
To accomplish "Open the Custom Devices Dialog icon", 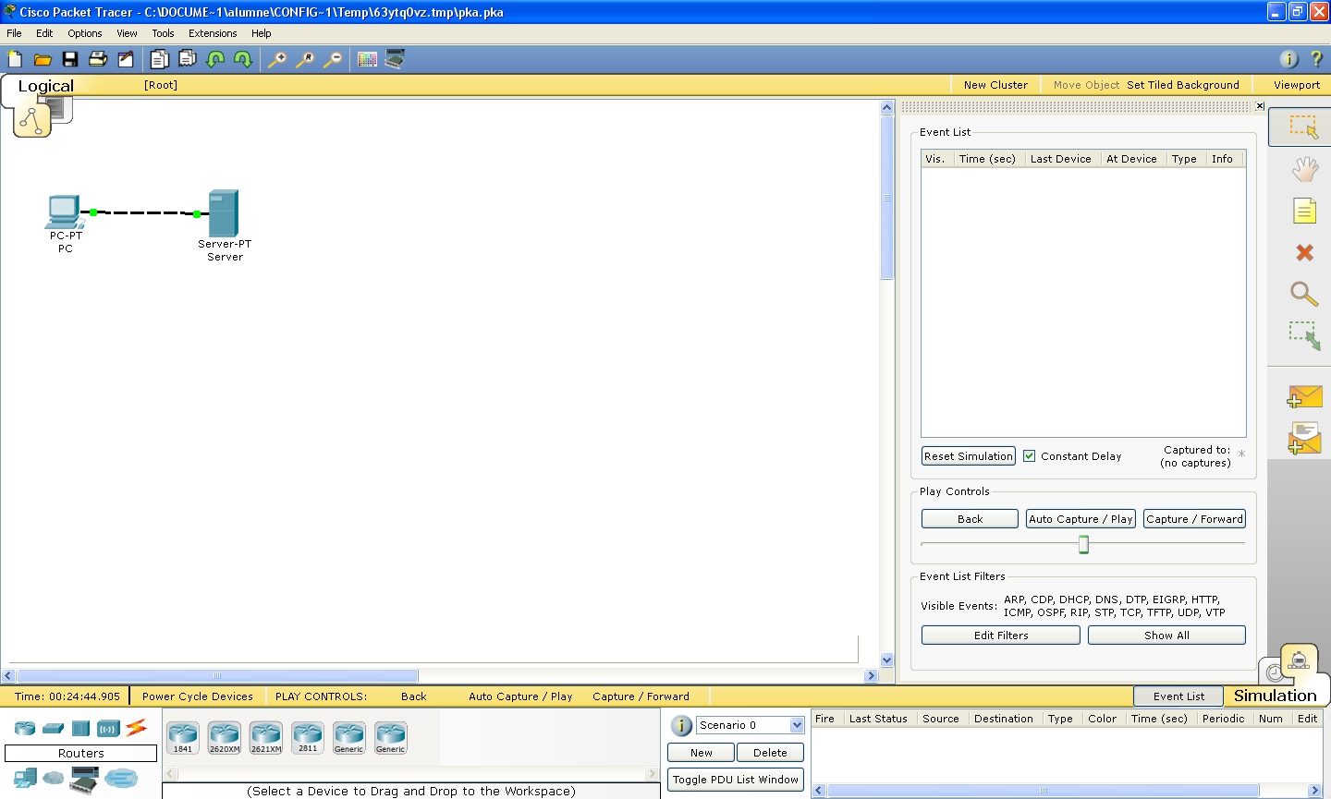I will (395, 59).
